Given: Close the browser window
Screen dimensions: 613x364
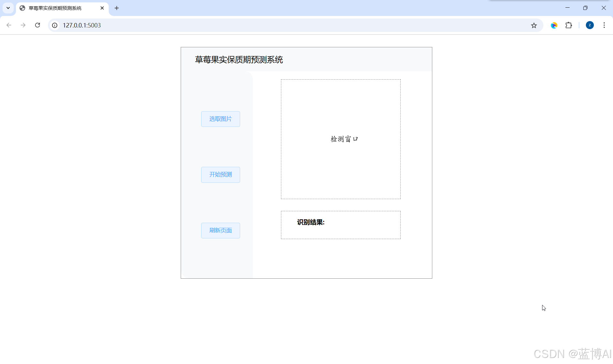Looking at the screenshot, I should [603, 8].
